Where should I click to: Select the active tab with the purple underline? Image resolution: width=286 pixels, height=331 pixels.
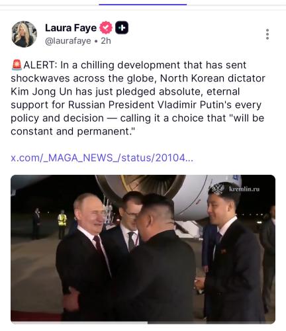point(143,4)
